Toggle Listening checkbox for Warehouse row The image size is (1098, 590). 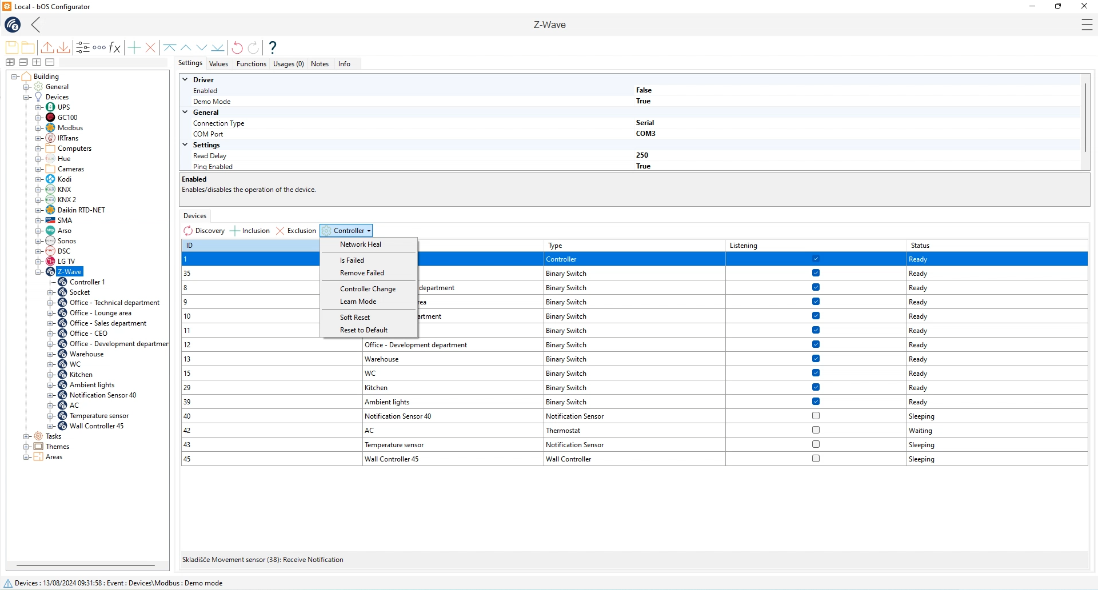[x=816, y=359]
